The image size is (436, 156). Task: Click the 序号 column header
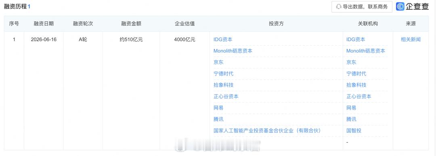pos(14,24)
